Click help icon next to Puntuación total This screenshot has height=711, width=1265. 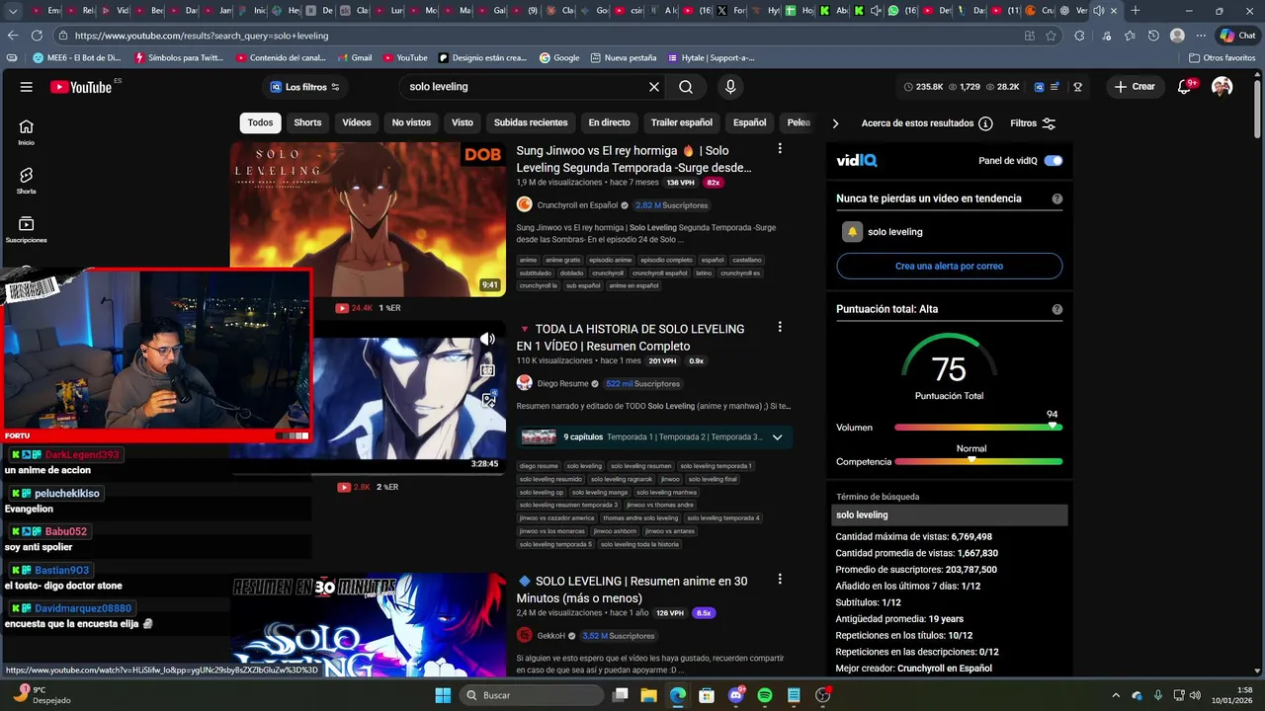[x=1057, y=309]
